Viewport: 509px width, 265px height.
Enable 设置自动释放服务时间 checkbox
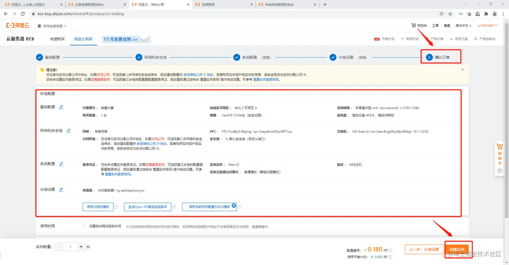[x=84, y=226]
